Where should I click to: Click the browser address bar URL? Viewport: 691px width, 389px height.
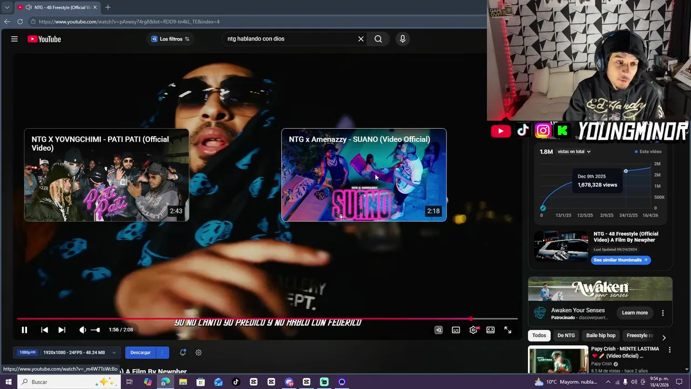129,22
